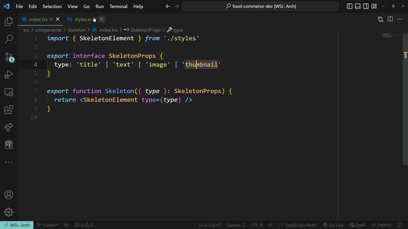The image size is (408, 229).
Task: Start server with Go Live
Action: click(x=333, y=225)
